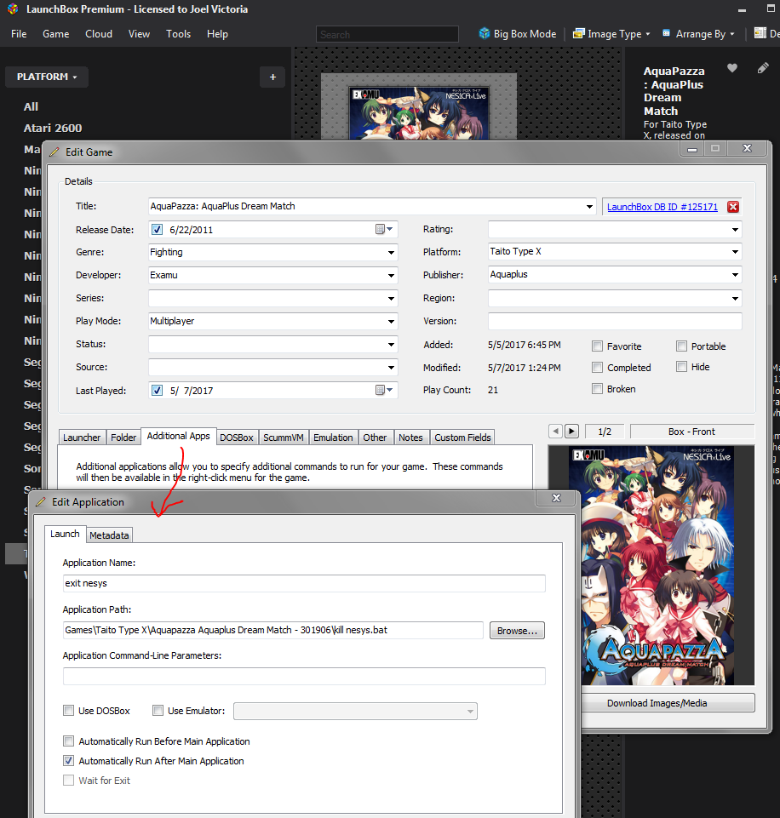Switch to the DOSBox tab

pos(237,438)
